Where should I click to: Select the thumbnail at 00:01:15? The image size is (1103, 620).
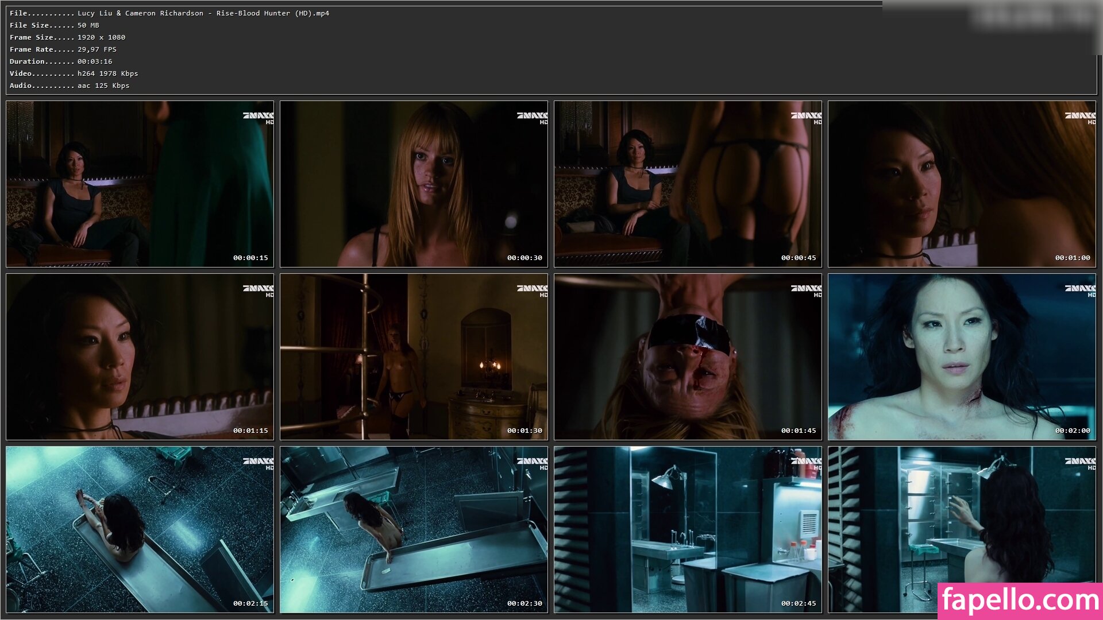coord(140,356)
